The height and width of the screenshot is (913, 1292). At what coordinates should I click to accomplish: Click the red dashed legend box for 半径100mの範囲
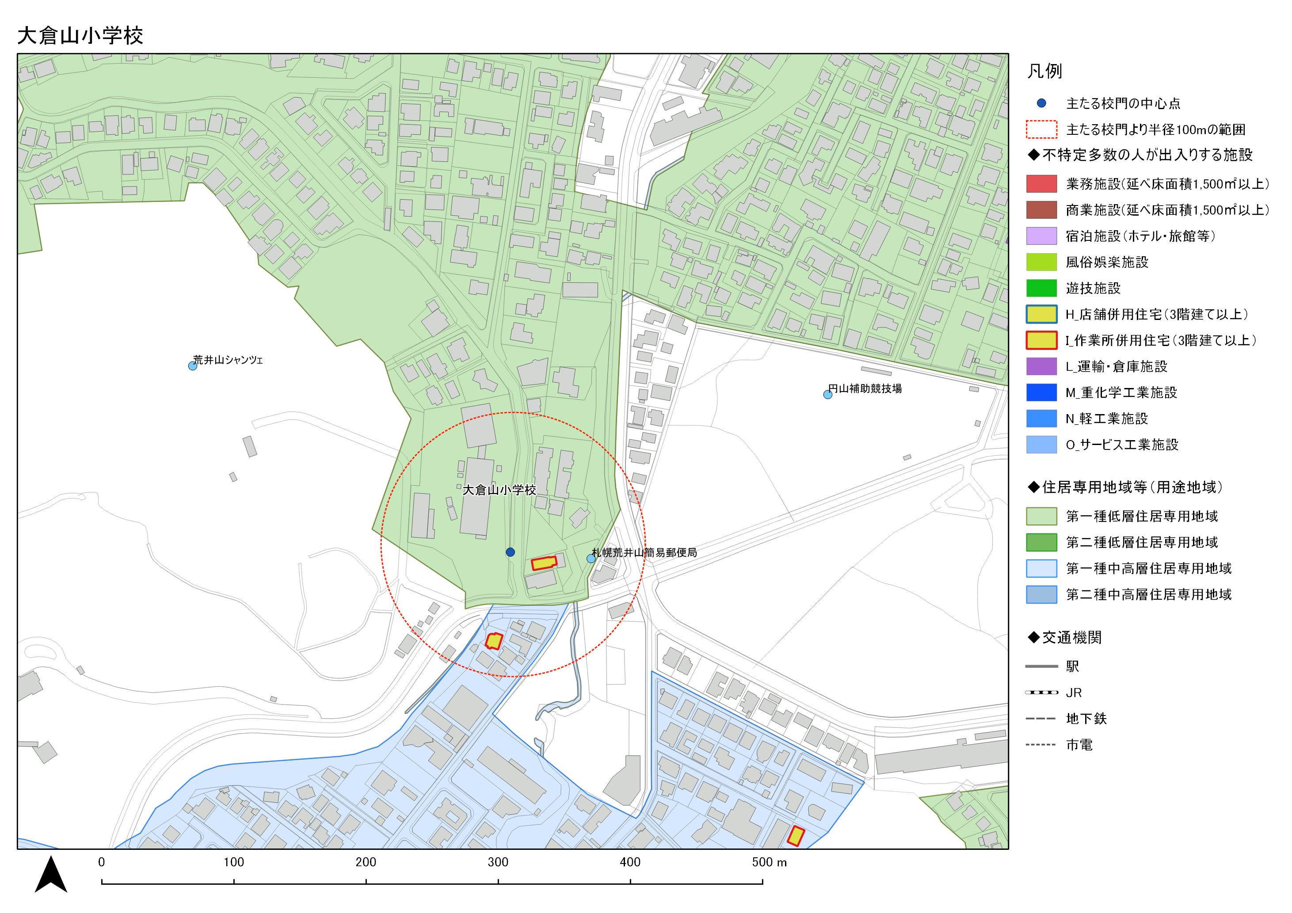pyautogui.click(x=1041, y=129)
